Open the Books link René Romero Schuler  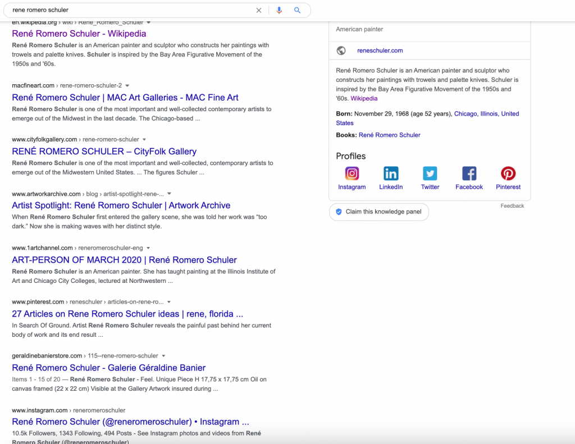[390, 135]
